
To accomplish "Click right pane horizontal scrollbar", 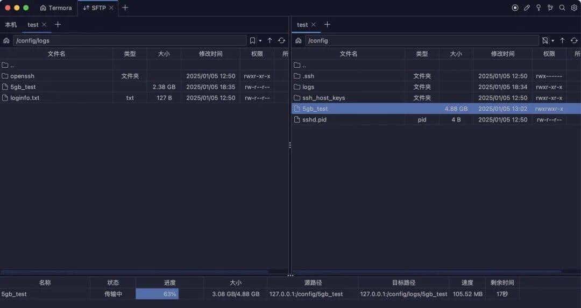I will (427, 272).
